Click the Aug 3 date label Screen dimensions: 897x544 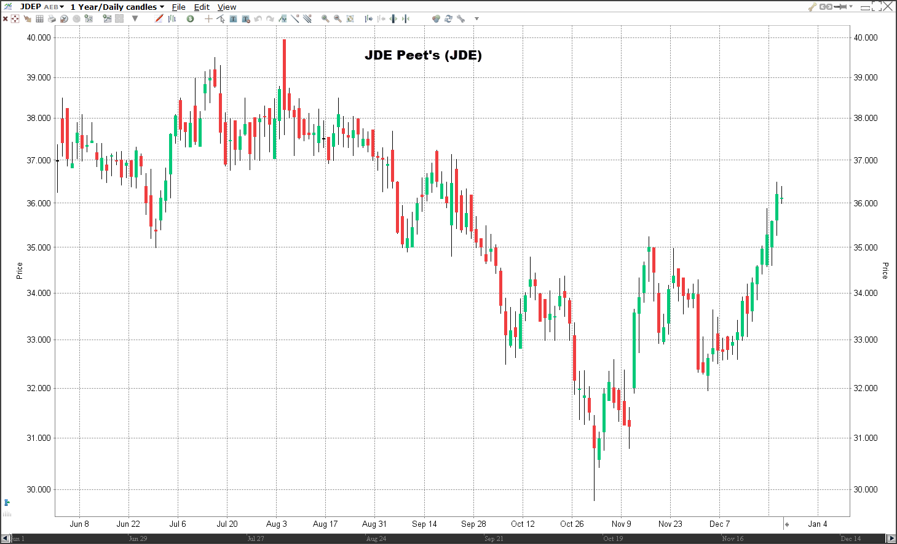click(x=277, y=524)
